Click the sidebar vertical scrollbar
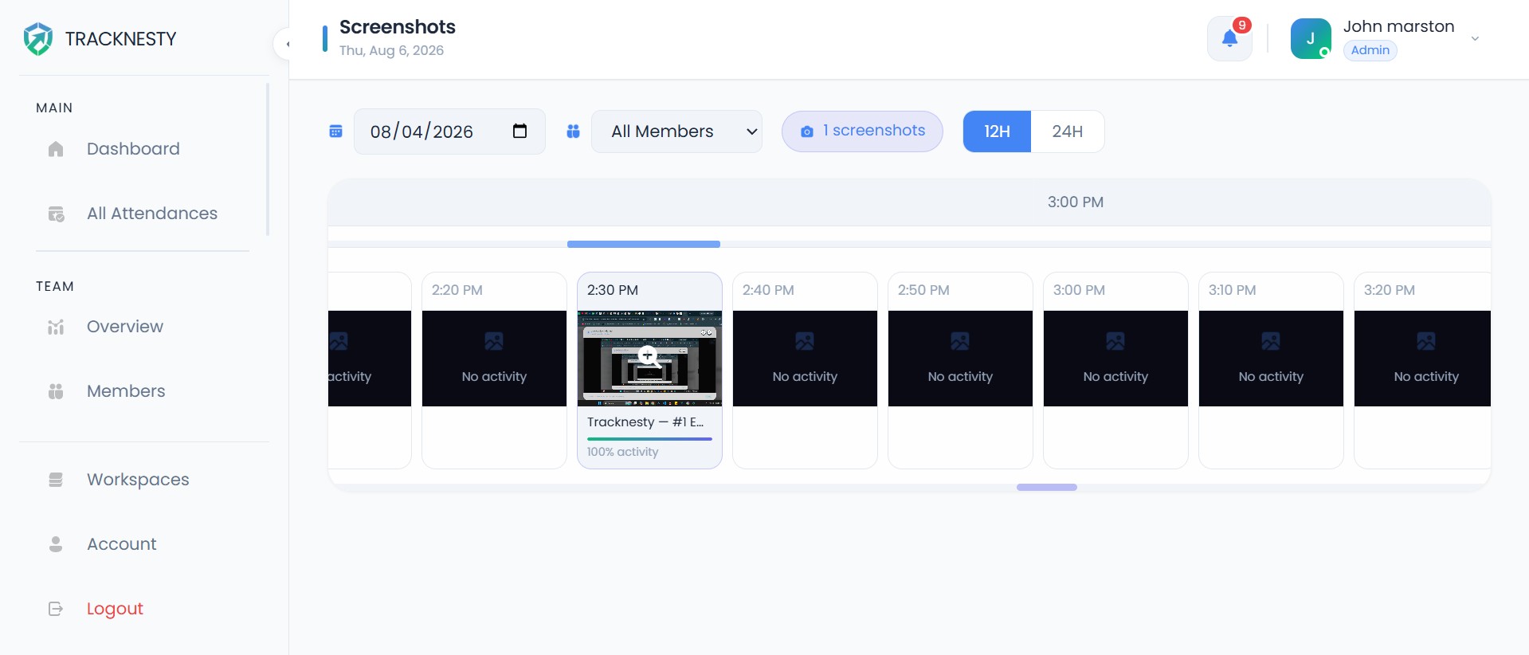1529x655 pixels. click(268, 159)
